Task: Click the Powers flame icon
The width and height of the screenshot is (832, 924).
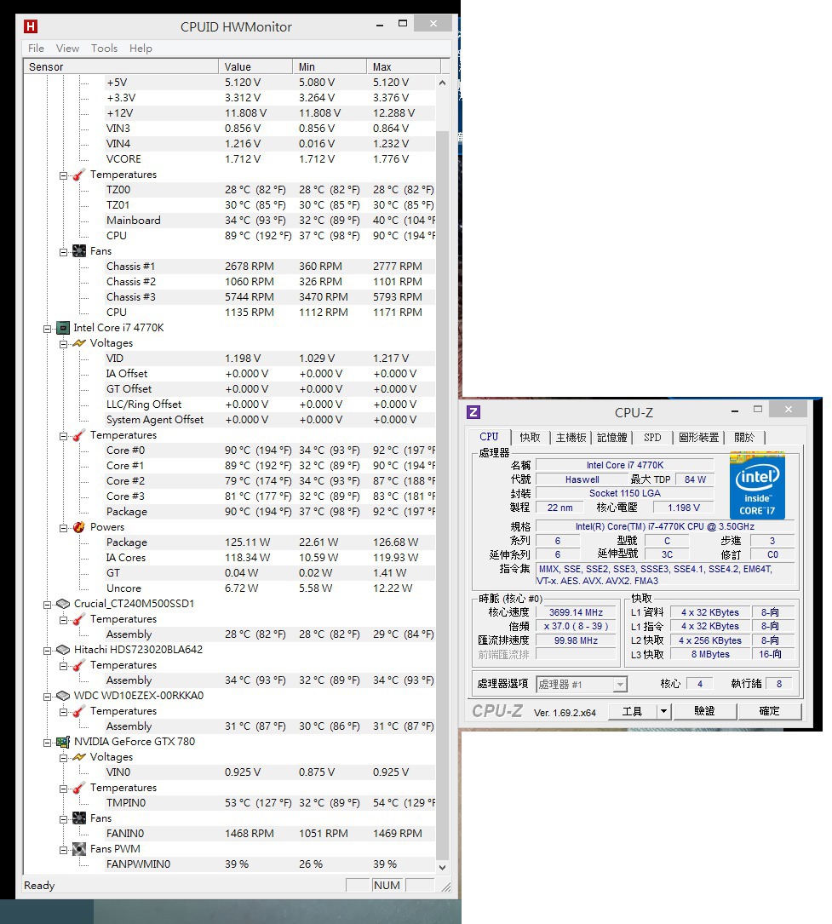Action: (79, 527)
